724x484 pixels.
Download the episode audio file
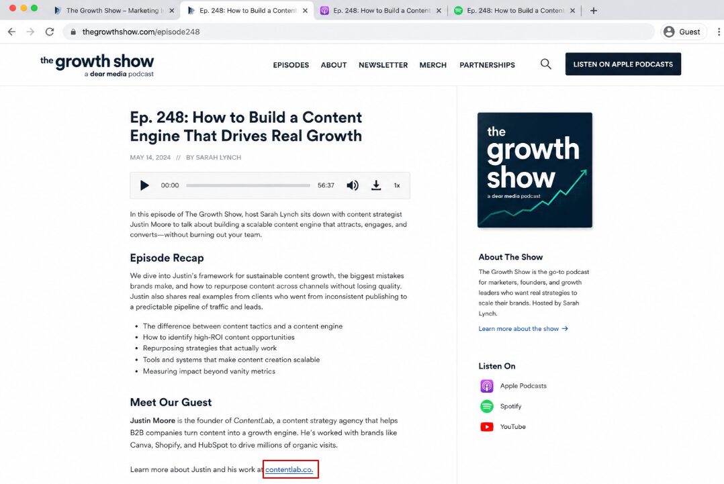(376, 185)
